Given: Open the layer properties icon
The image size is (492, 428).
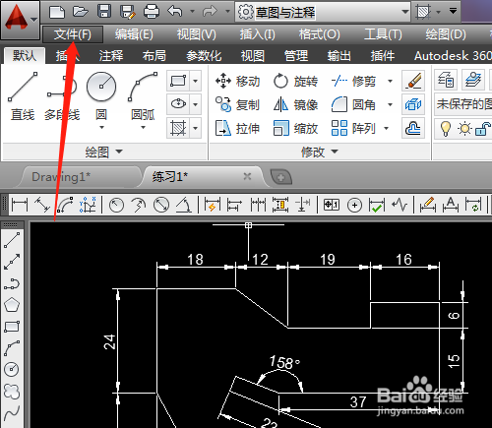Looking at the screenshot, I should 446,80.
